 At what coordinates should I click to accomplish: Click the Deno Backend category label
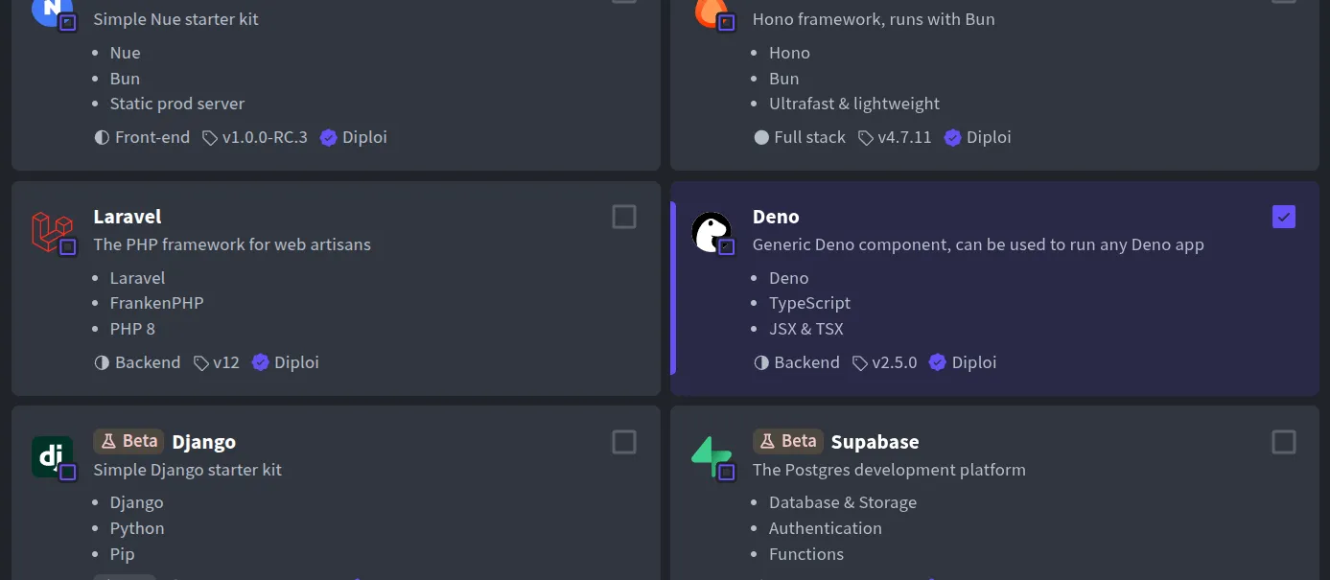click(x=805, y=363)
